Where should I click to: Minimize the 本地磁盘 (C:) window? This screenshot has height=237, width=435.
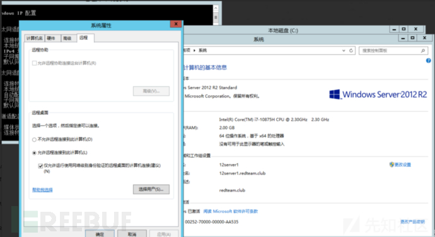(394, 29)
